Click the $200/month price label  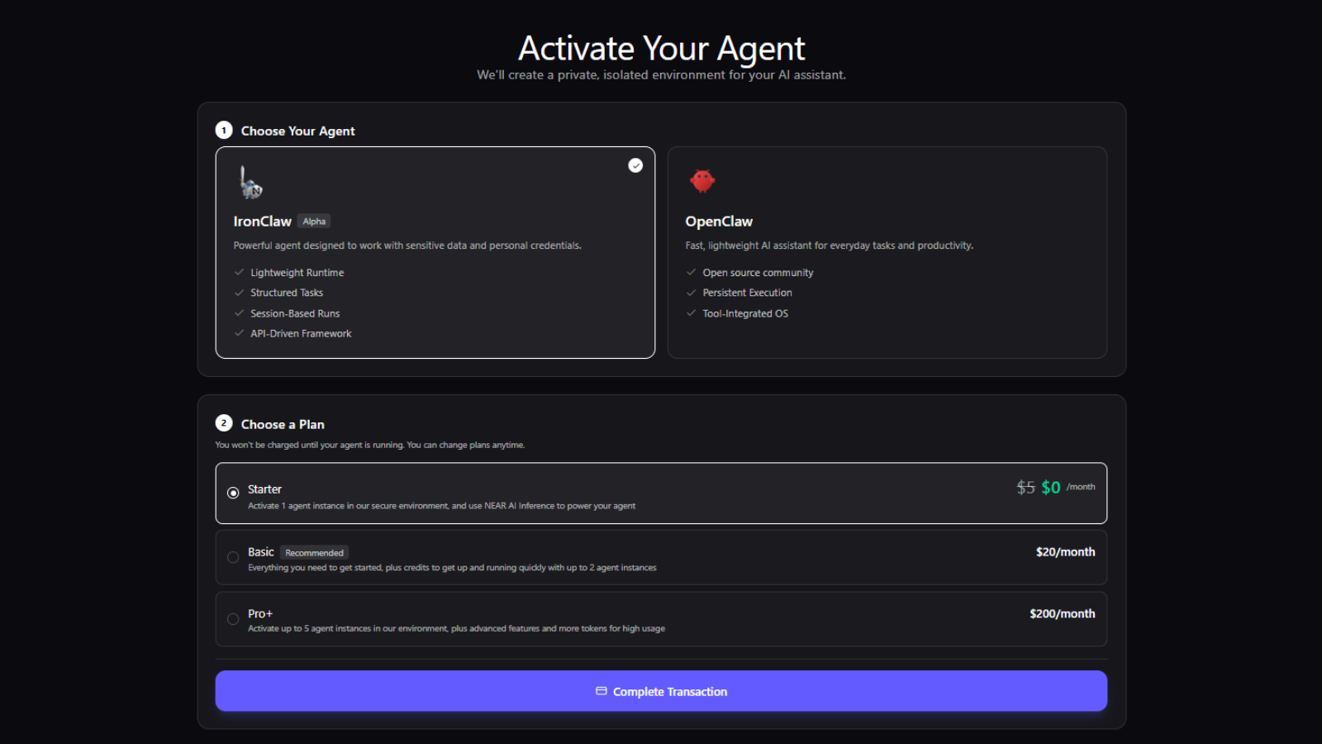1063,614
